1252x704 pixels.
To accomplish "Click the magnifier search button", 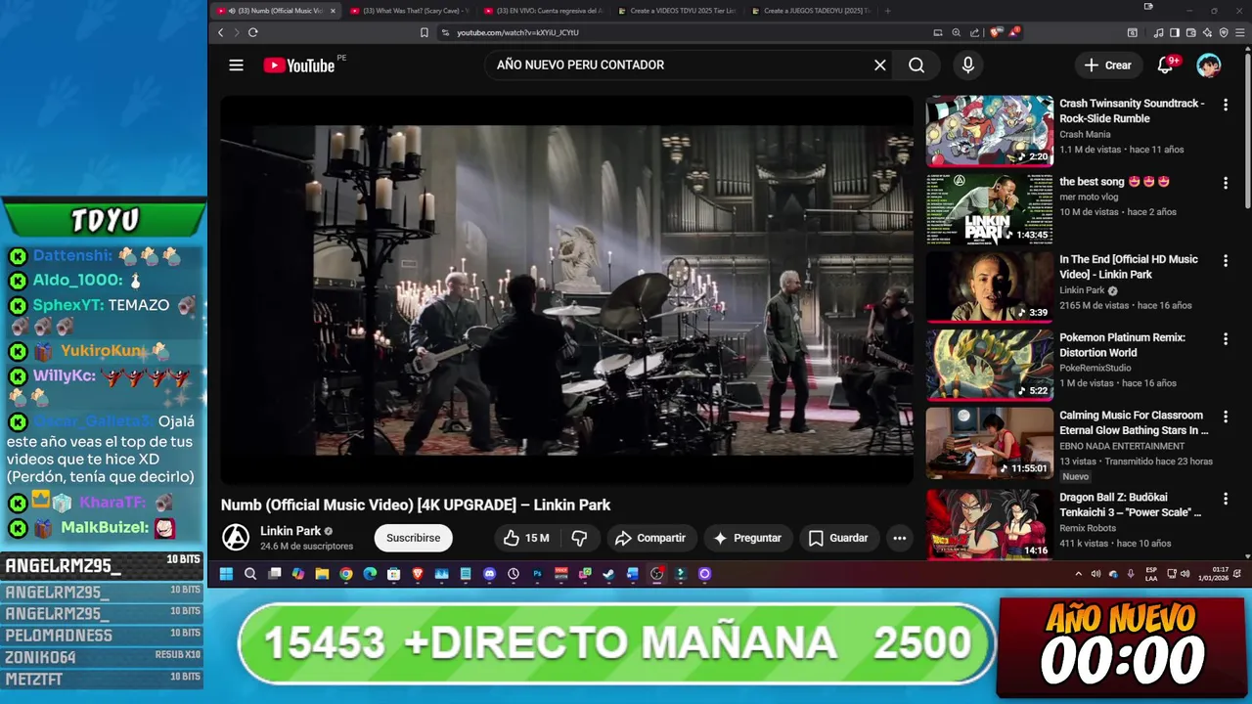I will (917, 65).
